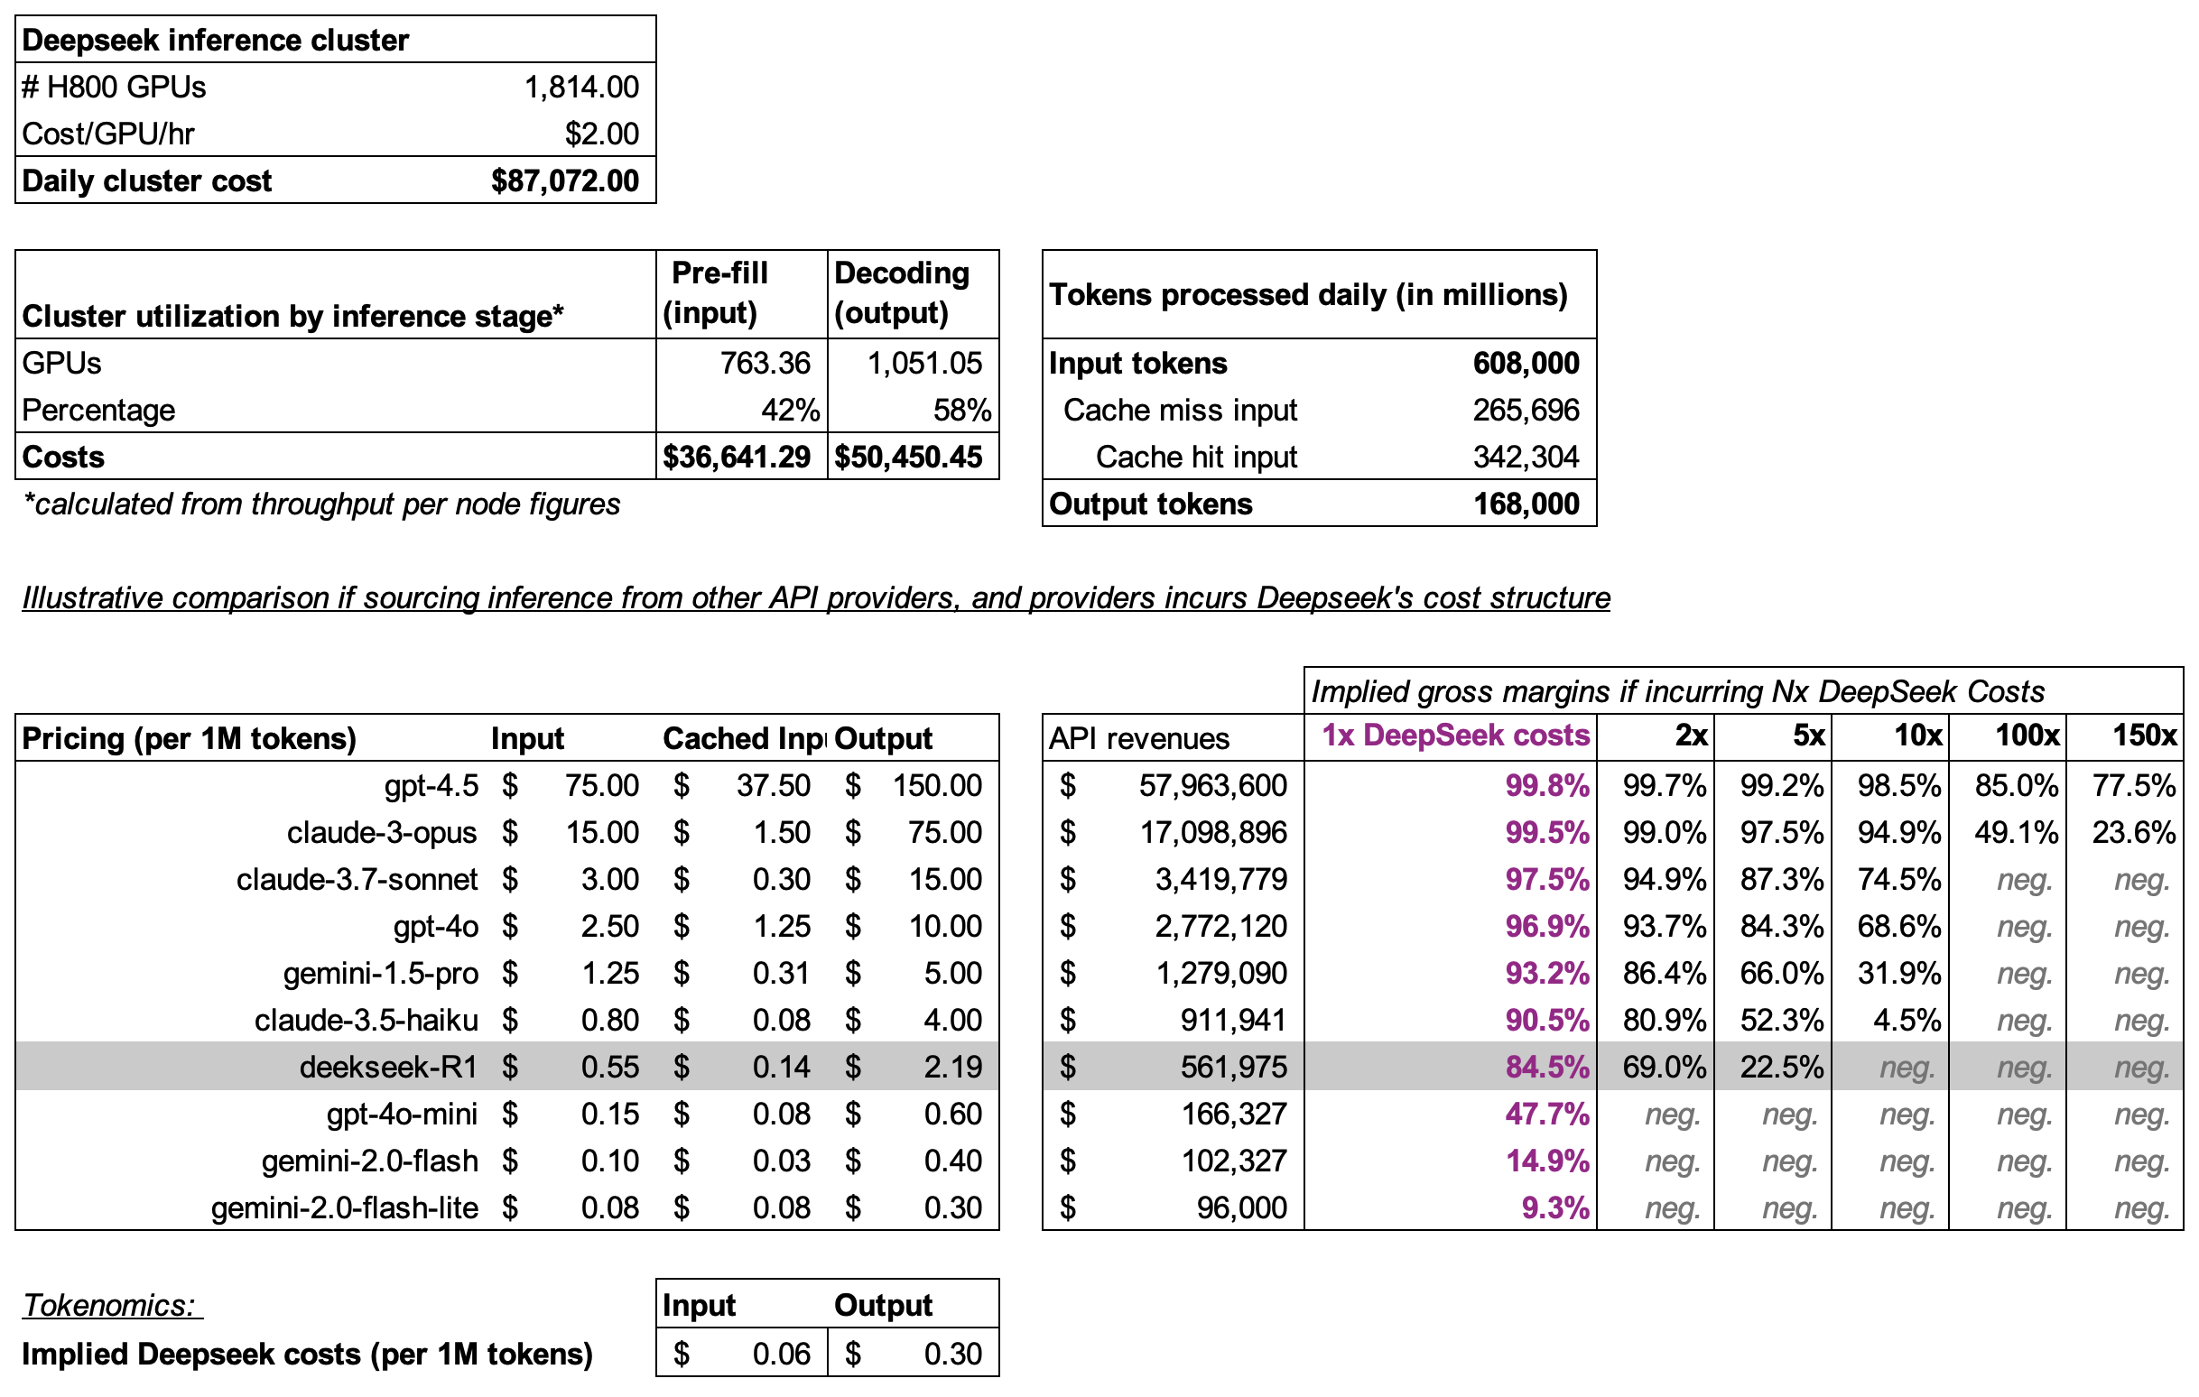
Task: Click the API revenue 57,963,600
Action: click(1211, 785)
